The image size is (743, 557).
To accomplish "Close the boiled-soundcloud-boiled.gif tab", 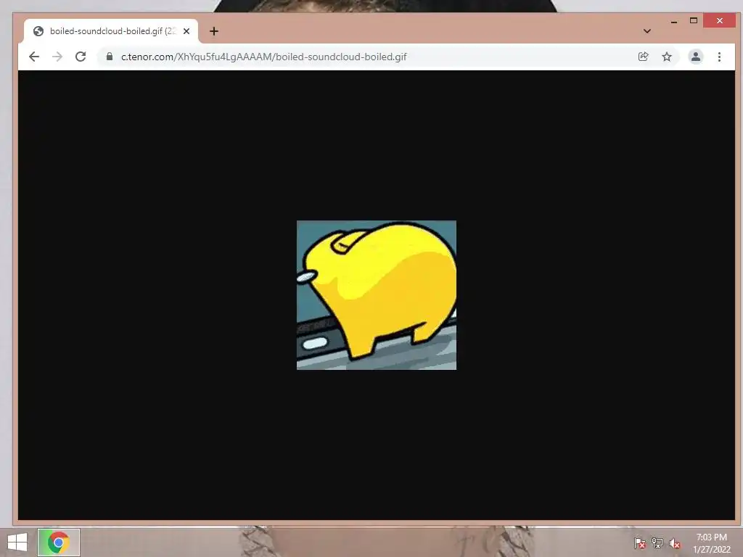I will [186, 31].
